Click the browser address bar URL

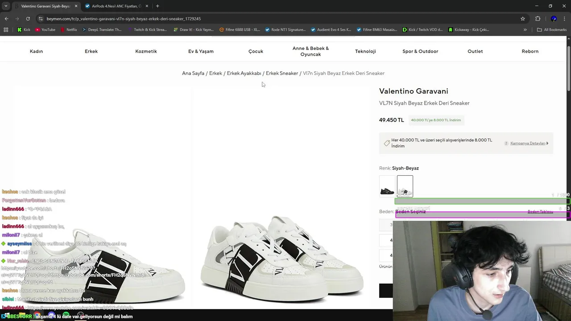tap(124, 19)
